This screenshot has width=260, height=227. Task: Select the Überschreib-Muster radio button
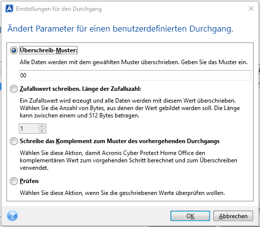point(14,50)
